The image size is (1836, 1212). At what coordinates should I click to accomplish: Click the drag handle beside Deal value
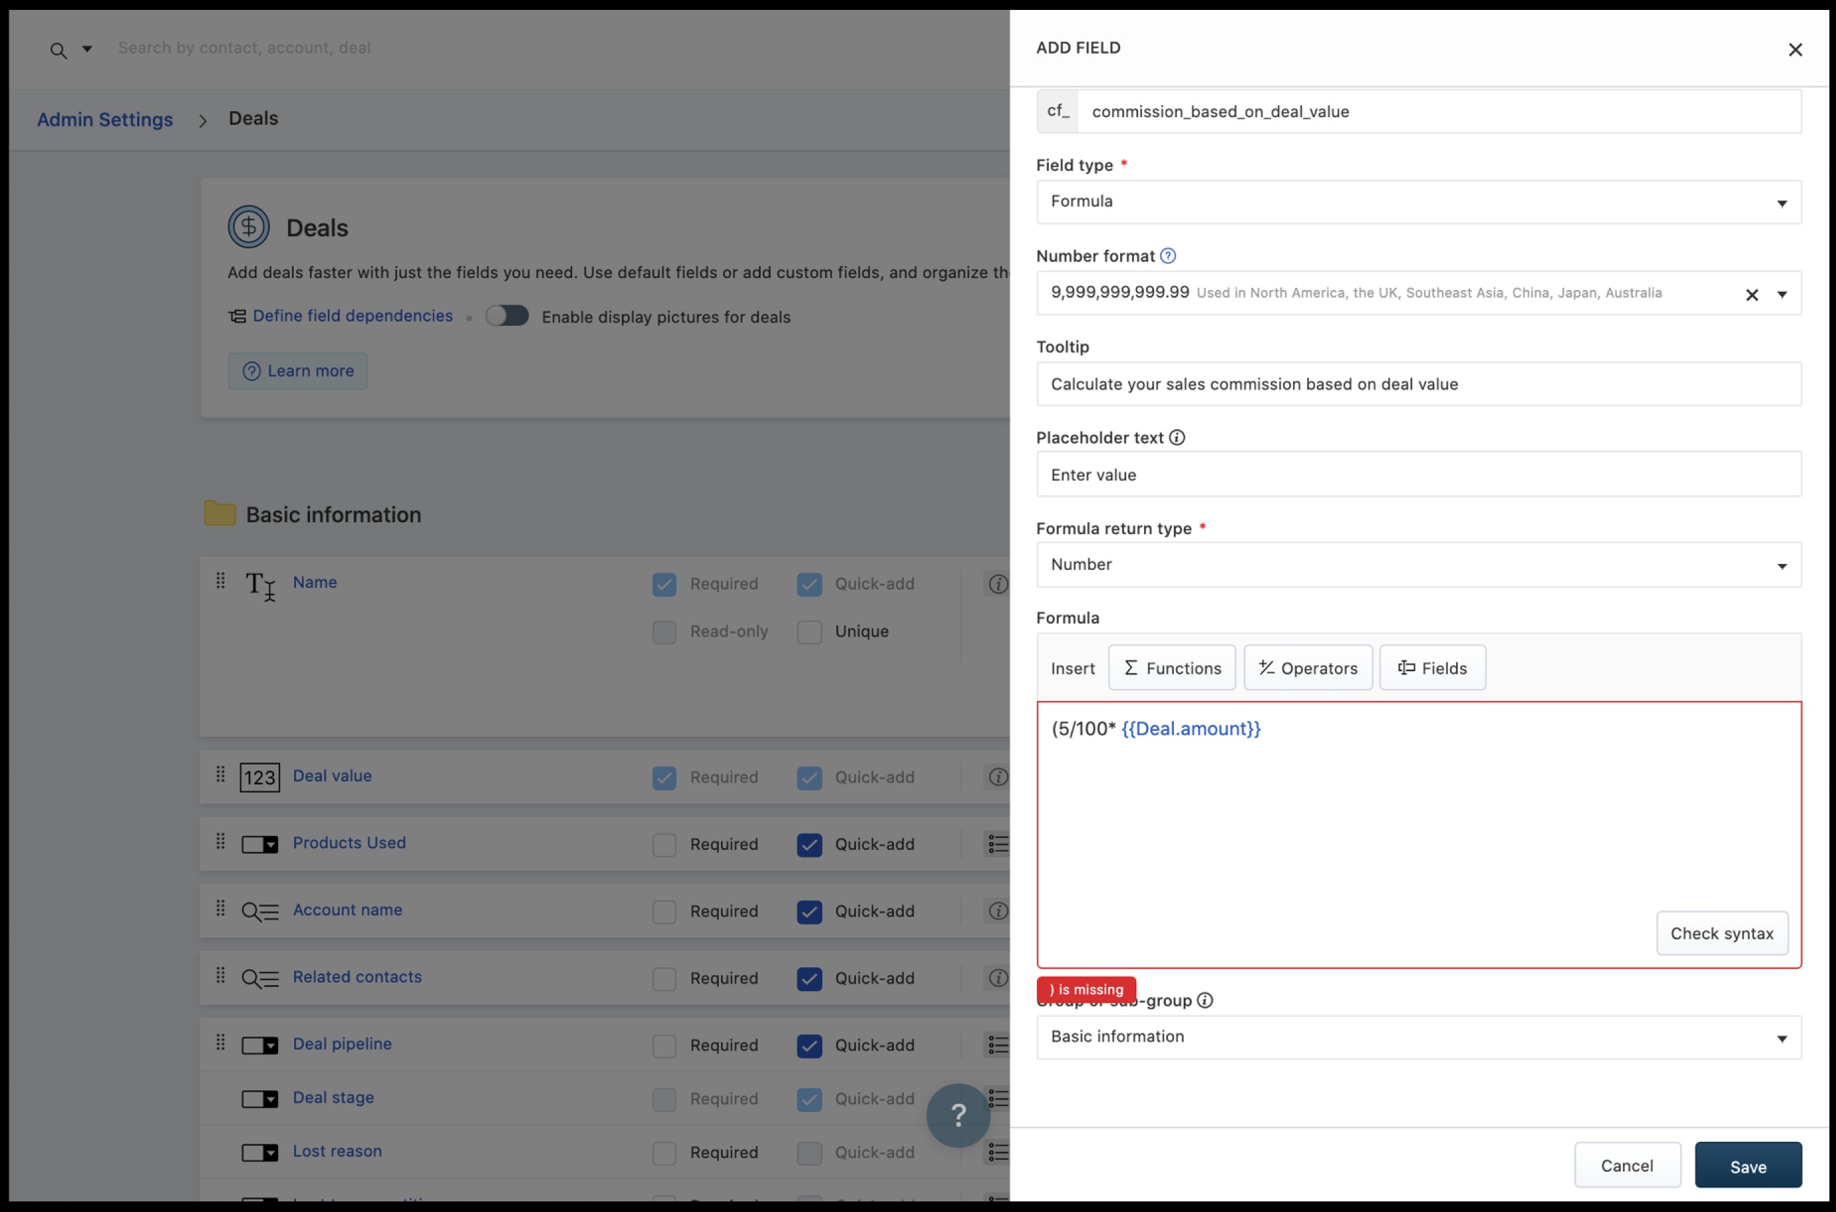coord(220,774)
